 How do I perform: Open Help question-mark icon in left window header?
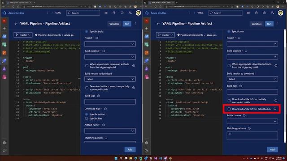point(122,13)
